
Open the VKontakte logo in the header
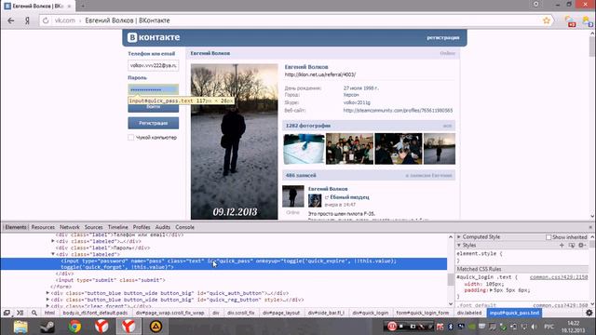tap(154, 37)
